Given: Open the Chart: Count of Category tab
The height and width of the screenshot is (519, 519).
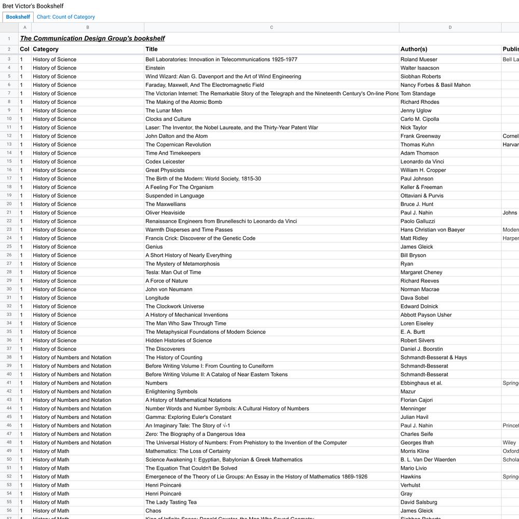Looking at the screenshot, I should 65,17.
